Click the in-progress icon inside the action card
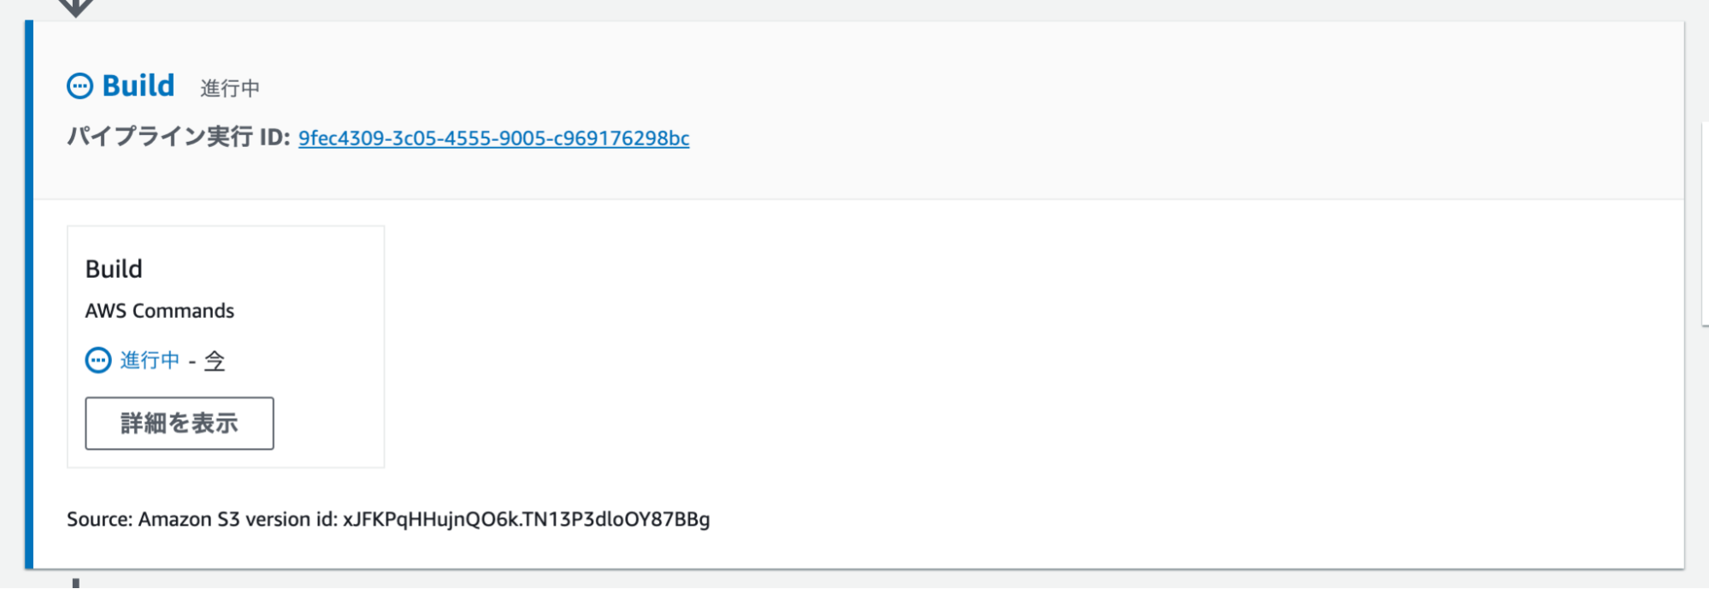 click(98, 361)
